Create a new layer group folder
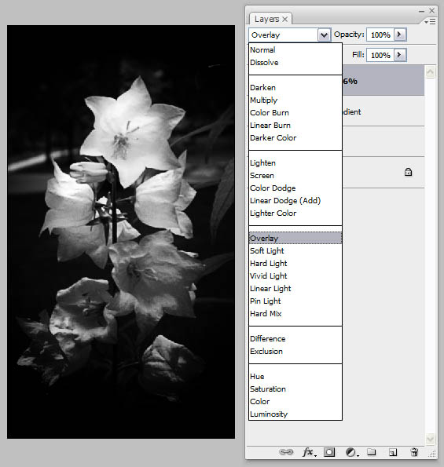 371,452
